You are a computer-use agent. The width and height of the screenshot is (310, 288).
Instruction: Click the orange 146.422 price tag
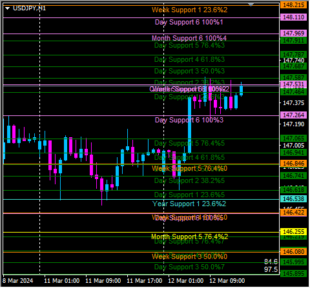(294, 213)
